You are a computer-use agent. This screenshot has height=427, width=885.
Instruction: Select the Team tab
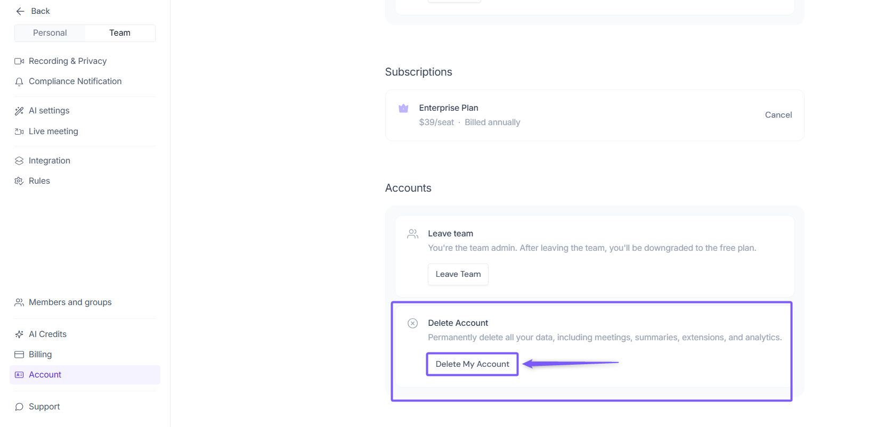[x=120, y=33]
